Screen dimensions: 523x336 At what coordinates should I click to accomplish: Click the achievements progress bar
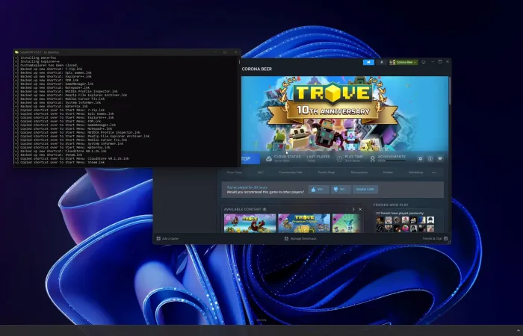point(395,161)
